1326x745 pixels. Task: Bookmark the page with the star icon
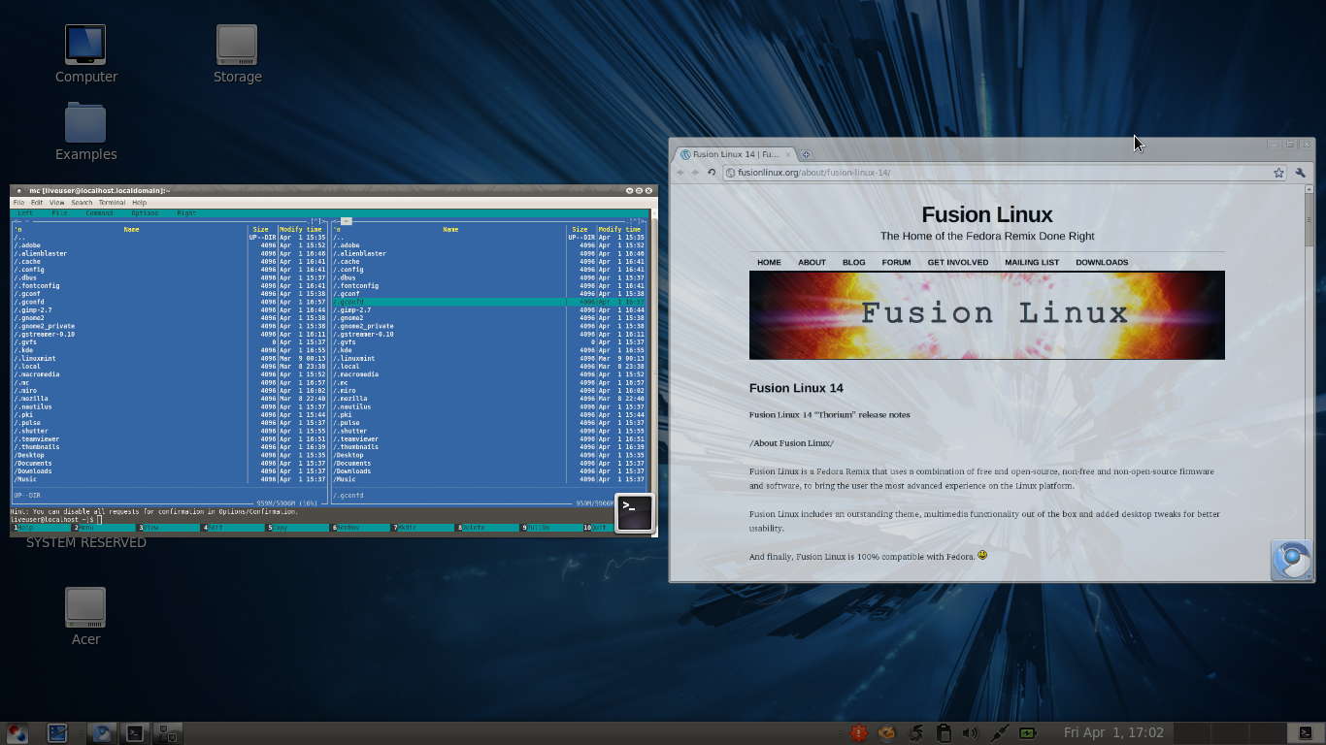pos(1278,173)
